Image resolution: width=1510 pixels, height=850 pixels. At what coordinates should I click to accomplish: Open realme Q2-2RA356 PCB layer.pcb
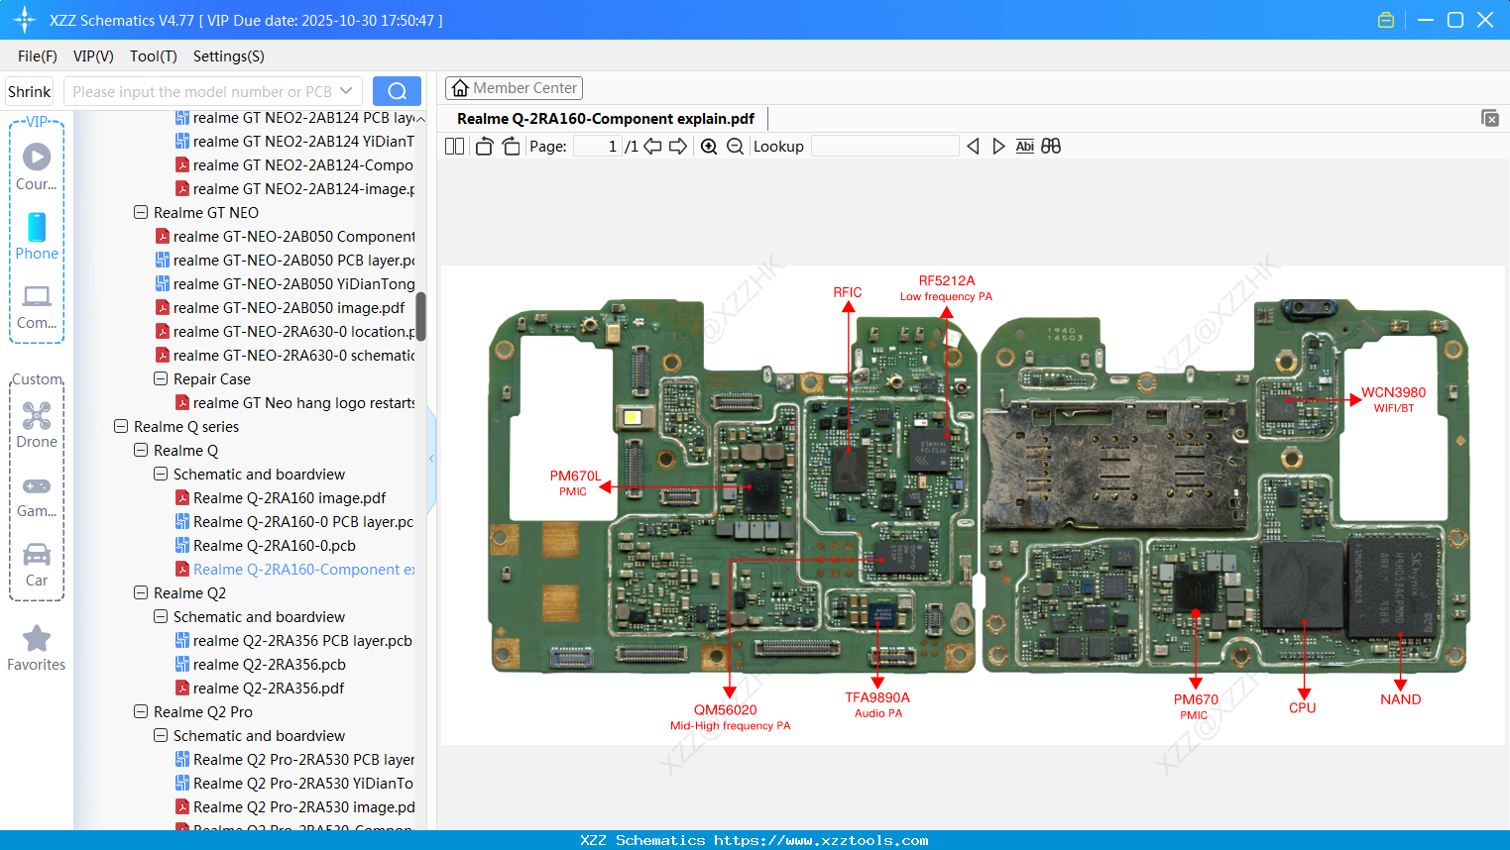pos(293,641)
